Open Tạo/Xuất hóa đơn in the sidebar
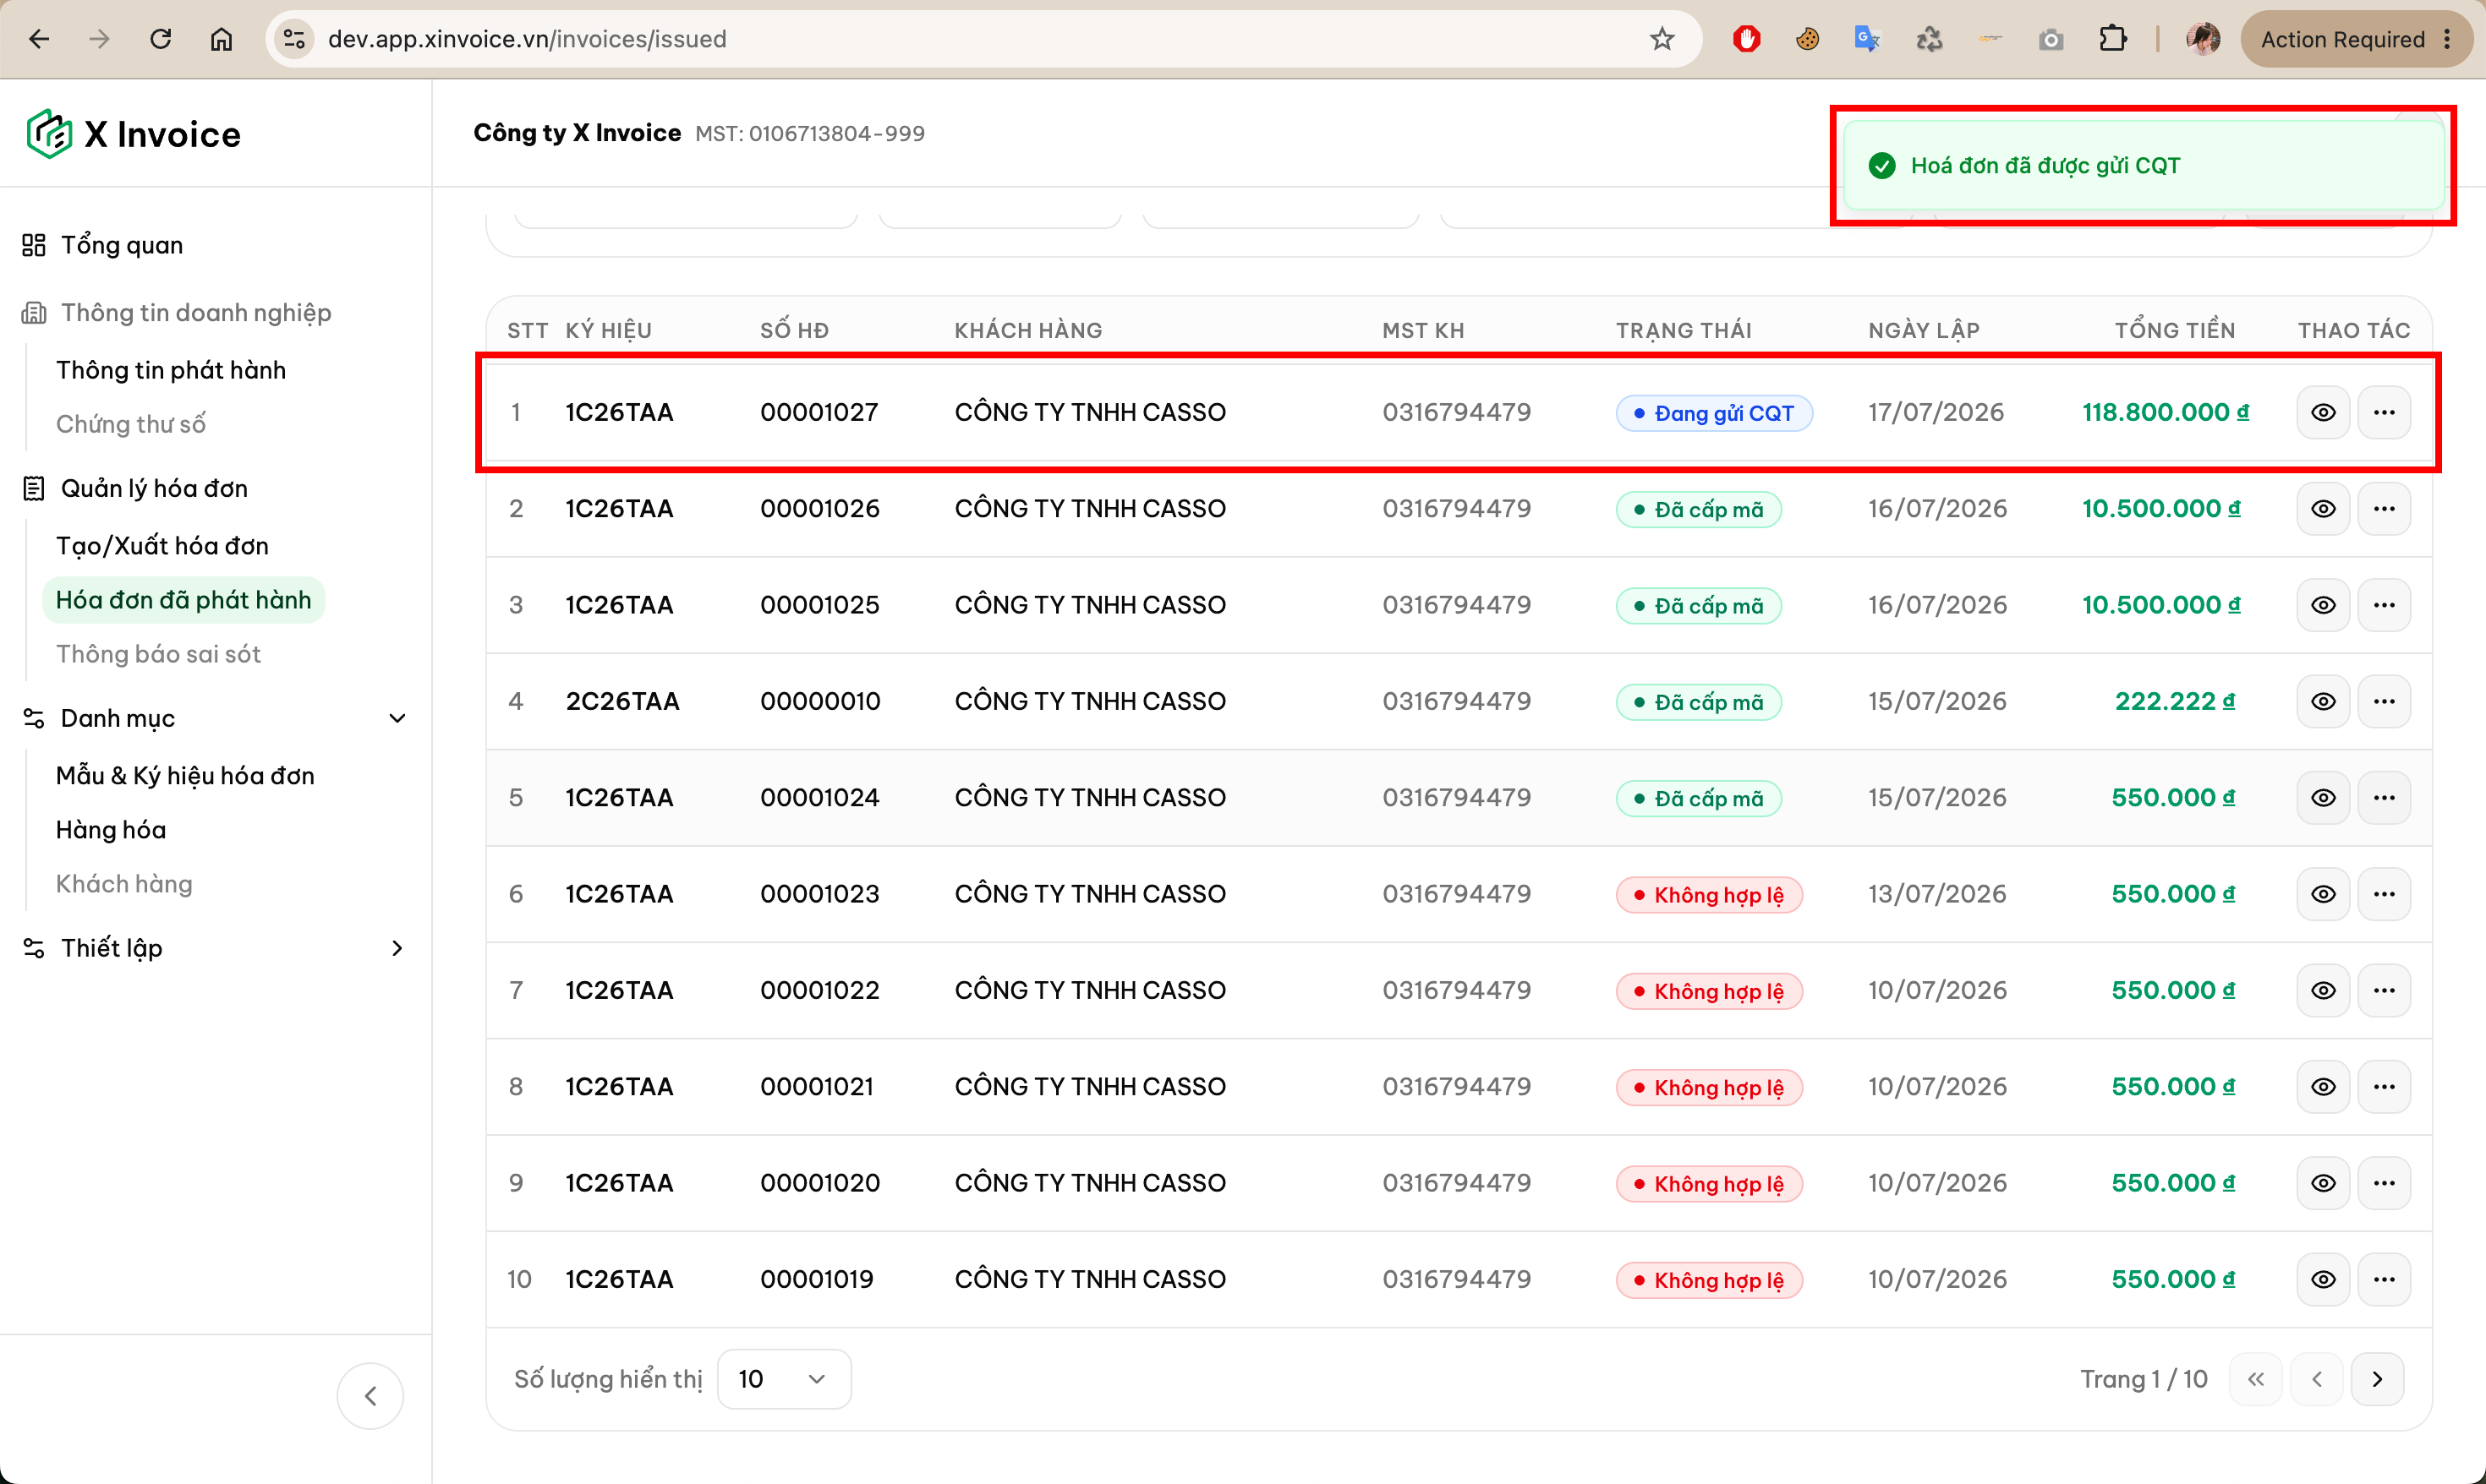Viewport: 2486px width, 1484px height. coord(162,546)
